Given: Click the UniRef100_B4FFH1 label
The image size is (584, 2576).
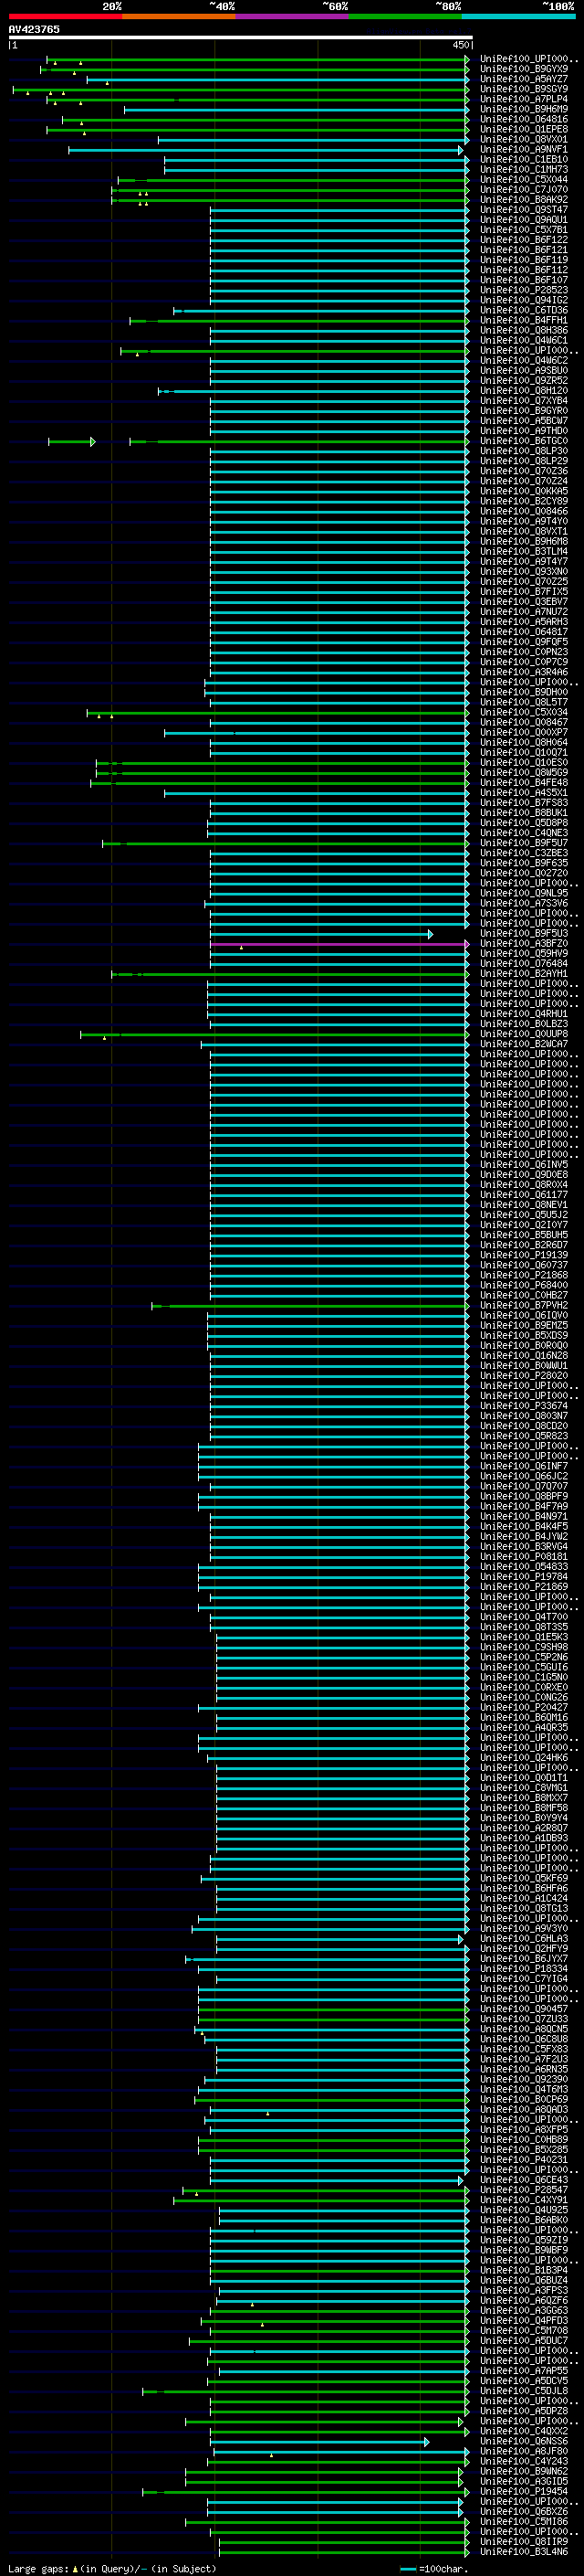Looking at the screenshot, I should tap(524, 320).
